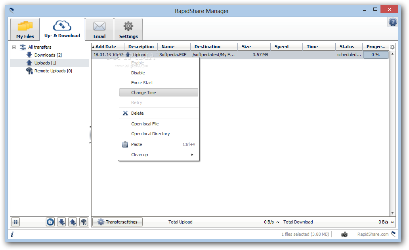This screenshot has width=409, height=250.
Task: Collapse the All transfers tree node
Action: 14,47
